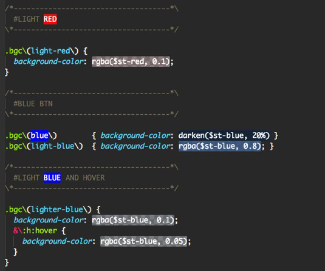This screenshot has height=271, width=325.
Task: Click the #LIGHT word in red section comment
Action: (x=26, y=19)
